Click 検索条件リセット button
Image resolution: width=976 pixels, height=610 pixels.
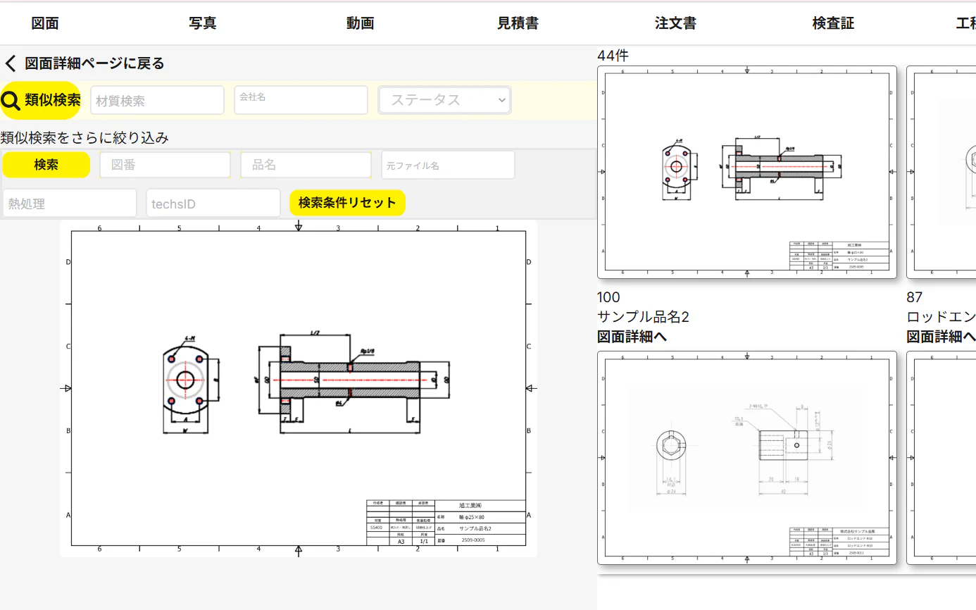(x=348, y=203)
